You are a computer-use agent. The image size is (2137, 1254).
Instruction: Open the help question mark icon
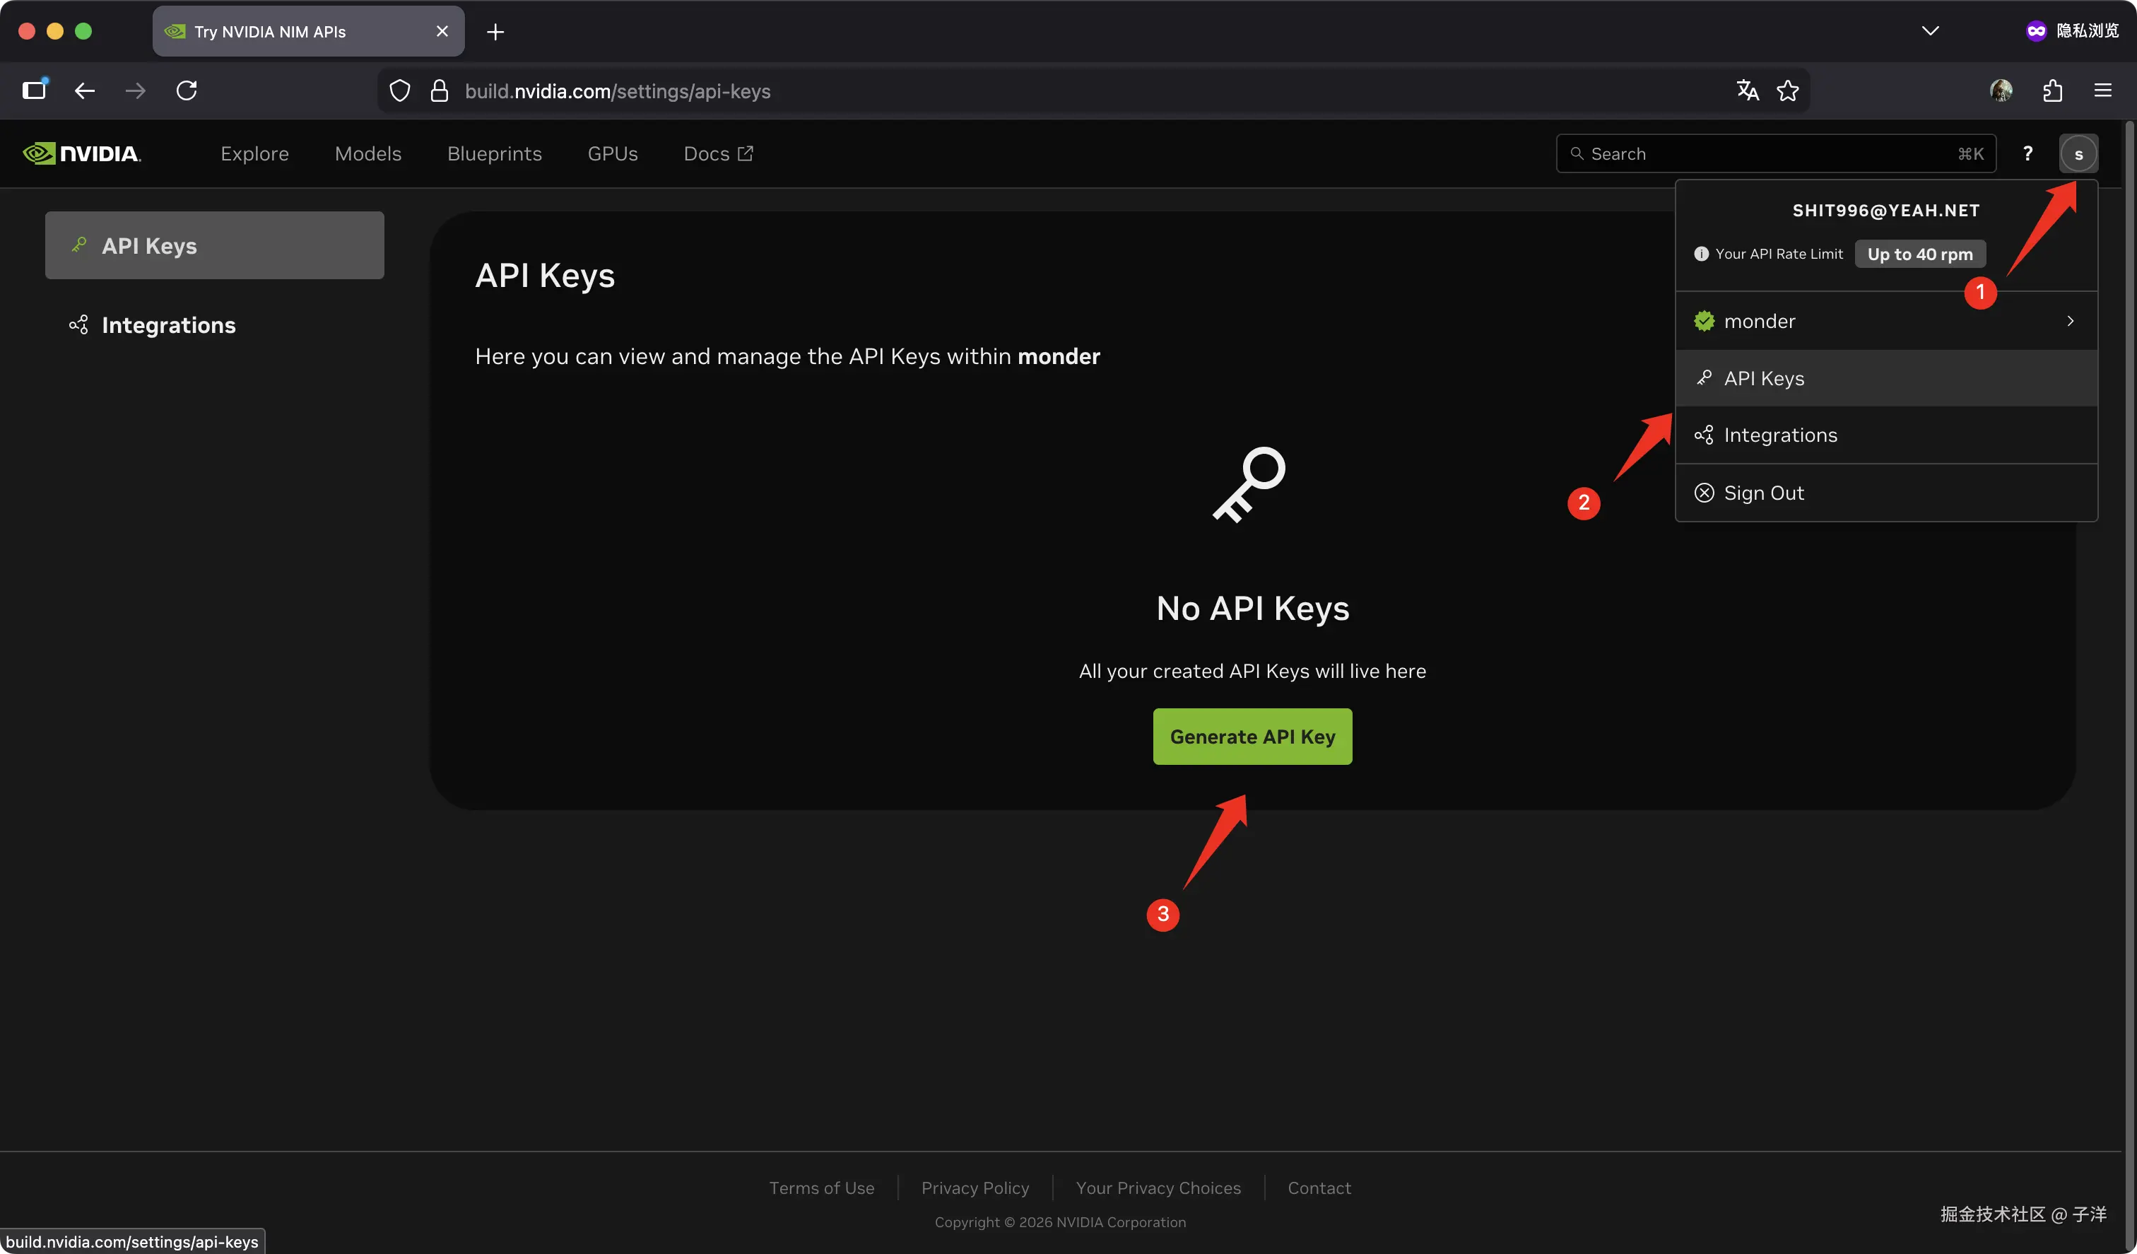(x=2027, y=153)
